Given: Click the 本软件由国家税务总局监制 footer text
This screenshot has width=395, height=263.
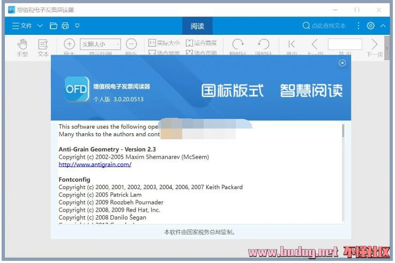Looking at the screenshot, I should pos(200,232).
